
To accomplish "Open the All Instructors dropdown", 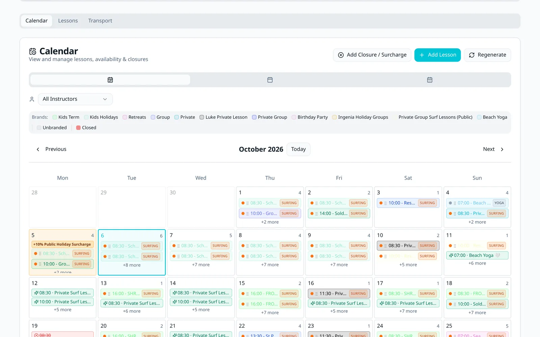I will tap(75, 99).
